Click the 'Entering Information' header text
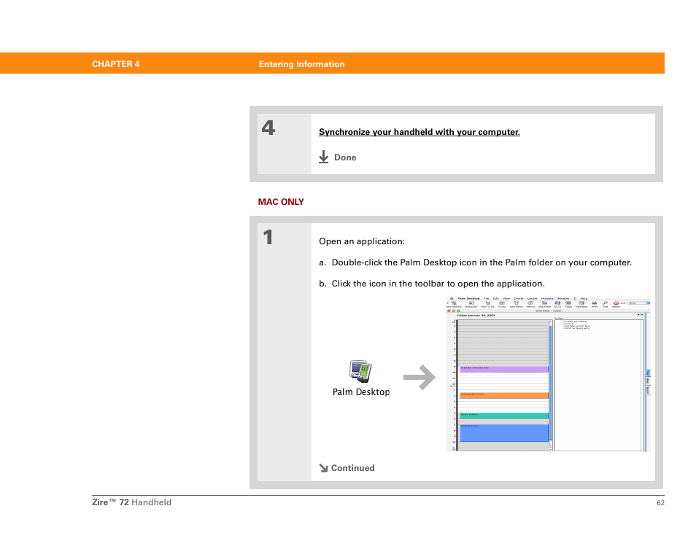This screenshot has width=696, height=538. [302, 64]
